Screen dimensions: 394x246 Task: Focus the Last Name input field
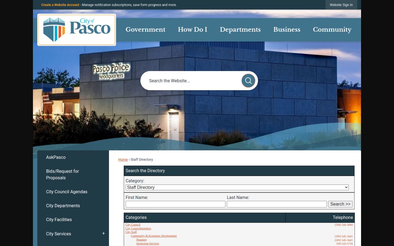tap(277, 204)
